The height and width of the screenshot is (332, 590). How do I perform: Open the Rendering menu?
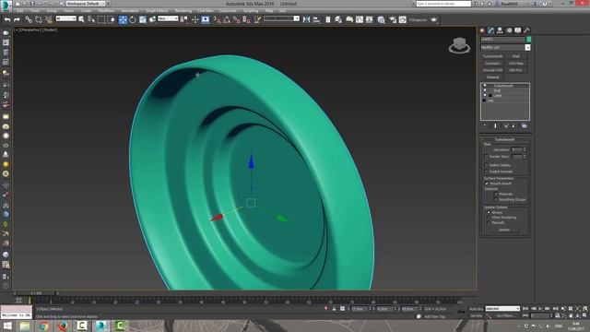pyautogui.click(x=183, y=11)
